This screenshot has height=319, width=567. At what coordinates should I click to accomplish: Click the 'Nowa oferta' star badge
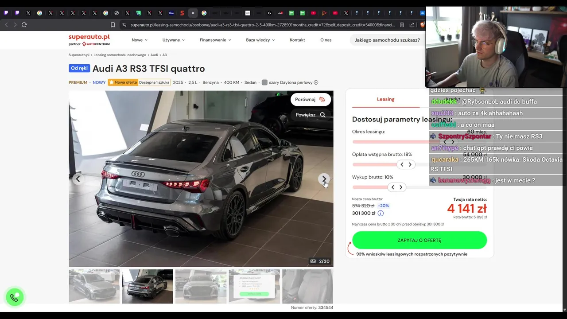point(123,82)
